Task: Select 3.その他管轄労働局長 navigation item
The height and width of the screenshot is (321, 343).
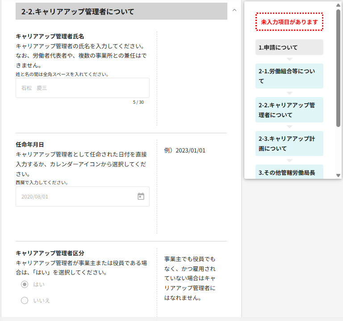Action: pyautogui.click(x=289, y=172)
